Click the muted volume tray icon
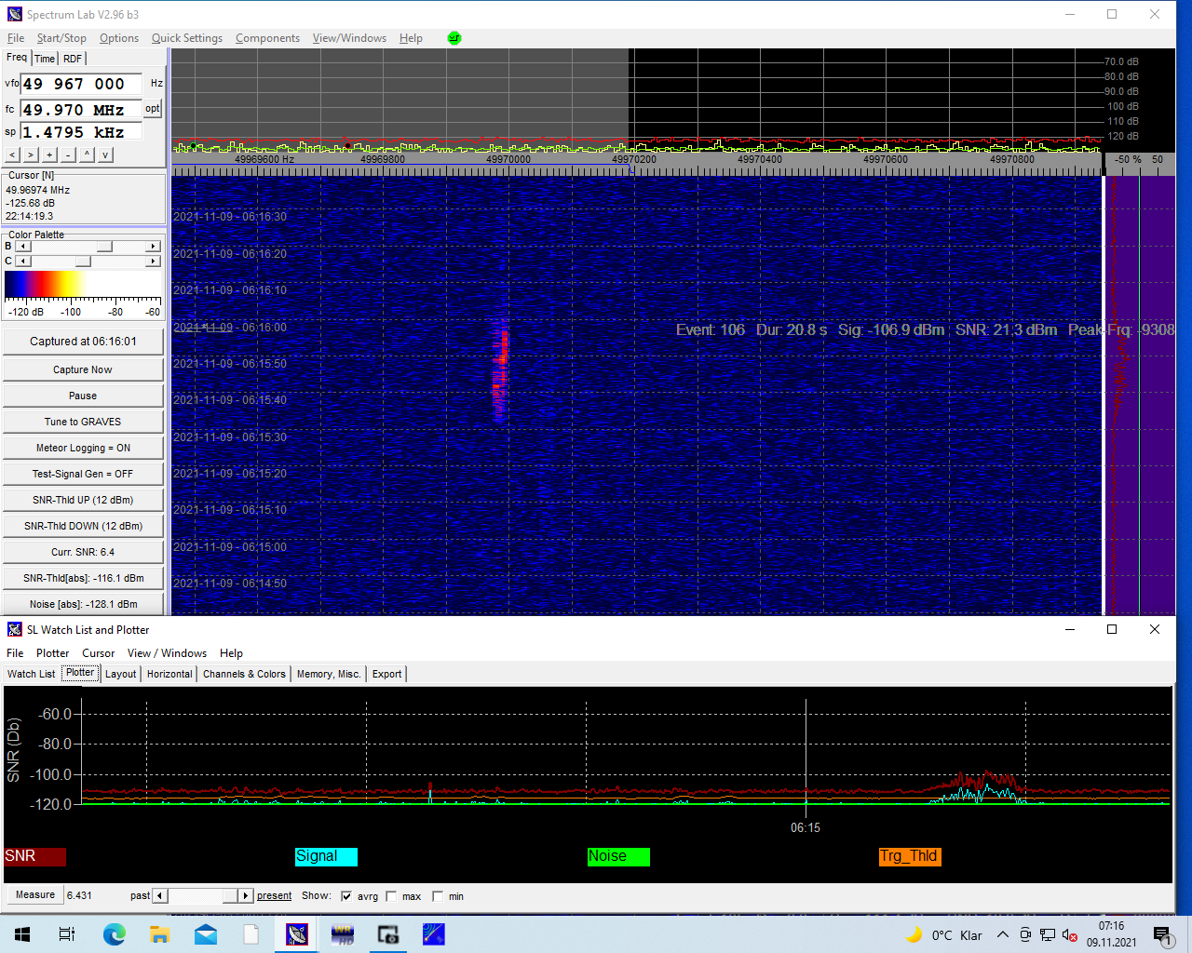Viewport: 1192px width, 953px height. [x=1070, y=935]
